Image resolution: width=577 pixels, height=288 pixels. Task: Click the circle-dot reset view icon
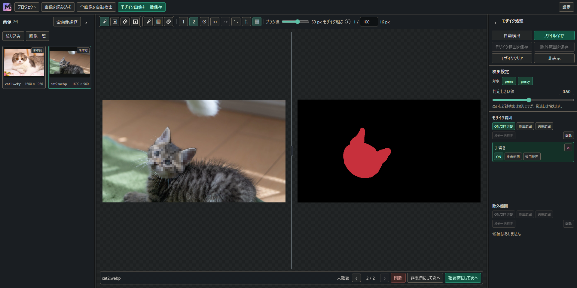coord(204,22)
